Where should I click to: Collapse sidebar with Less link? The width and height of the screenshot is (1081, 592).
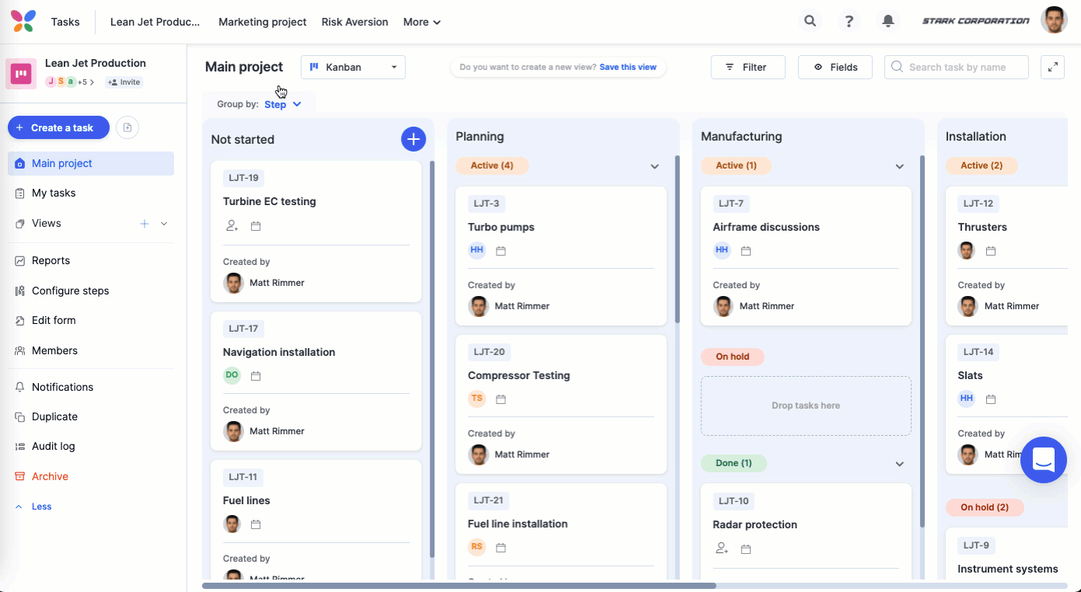(x=34, y=507)
